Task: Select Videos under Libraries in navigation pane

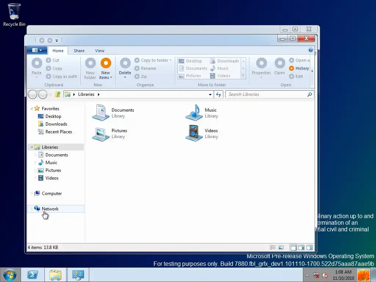Action: 52,178
